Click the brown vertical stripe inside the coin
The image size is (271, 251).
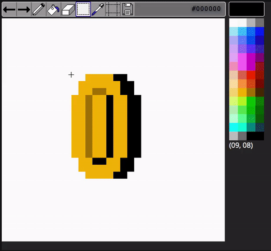[89, 126]
